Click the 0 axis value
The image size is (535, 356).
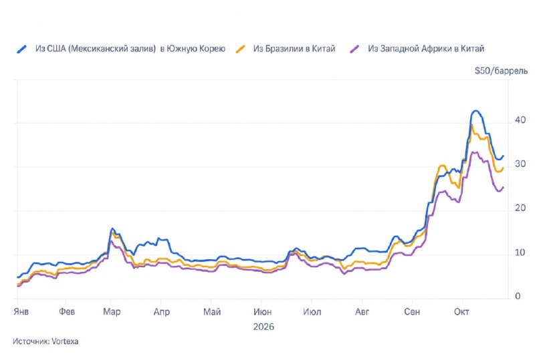coord(518,297)
